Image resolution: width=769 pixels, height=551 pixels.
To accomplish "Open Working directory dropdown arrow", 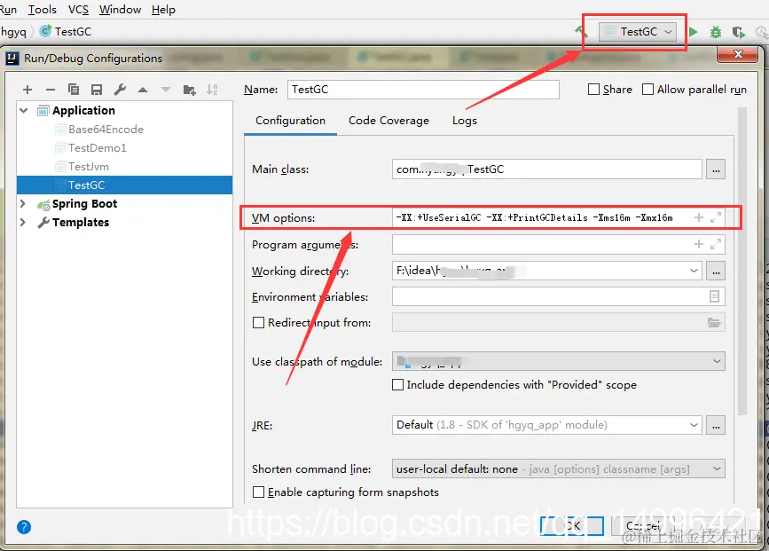I will [694, 271].
